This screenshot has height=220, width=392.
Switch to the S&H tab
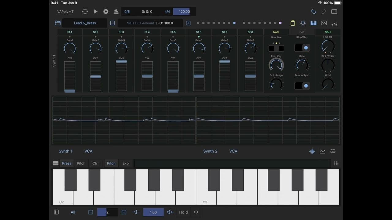click(x=328, y=32)
